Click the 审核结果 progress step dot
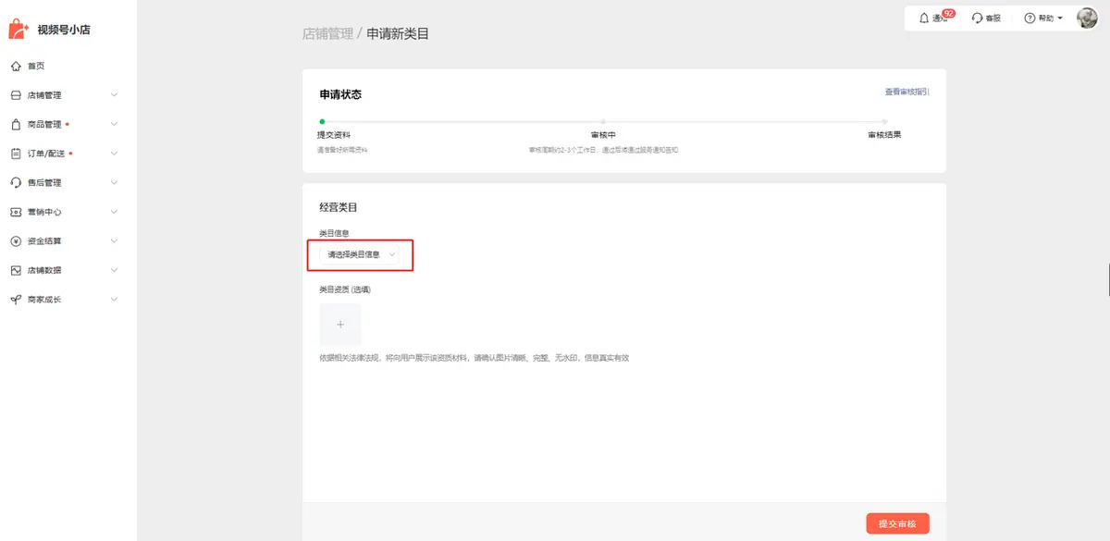Viewport: 1110px width, 541px height. pos(884,121)
